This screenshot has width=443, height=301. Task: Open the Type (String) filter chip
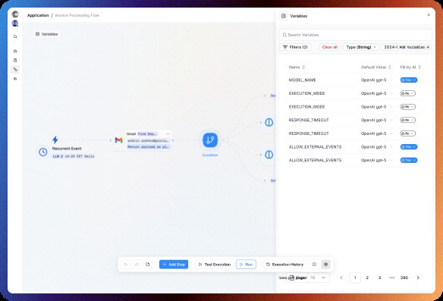(361, 47)
